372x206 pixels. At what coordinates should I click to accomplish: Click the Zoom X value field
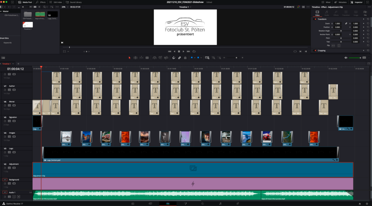(x=337, y=24)
